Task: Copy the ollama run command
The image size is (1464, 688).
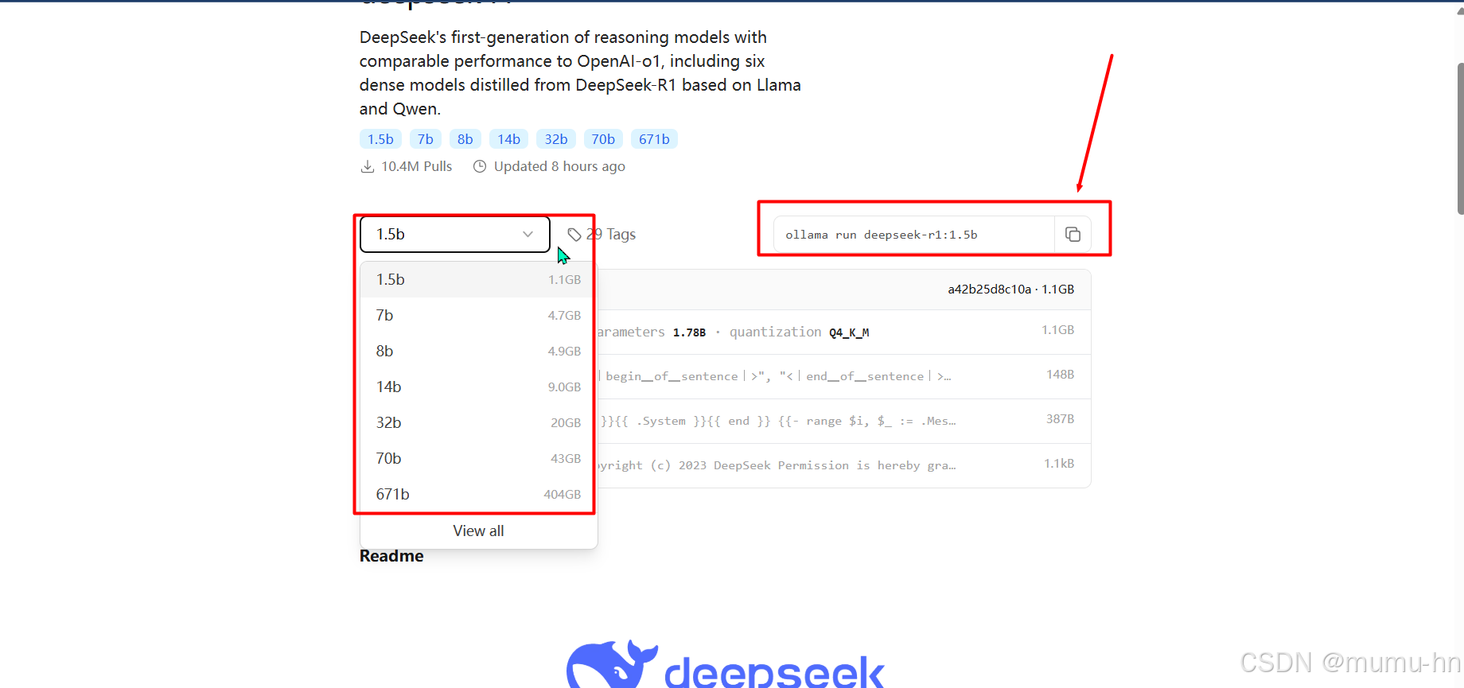Action: coord(1073,235)
